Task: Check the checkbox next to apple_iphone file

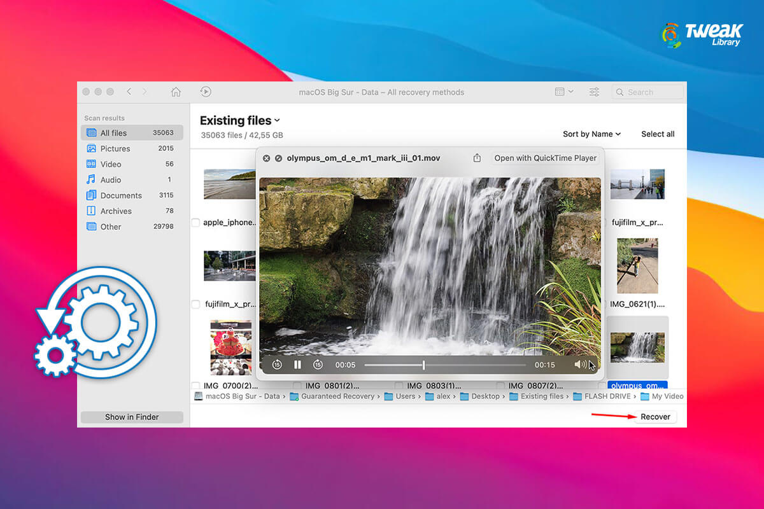Action: tap(195, 223)
